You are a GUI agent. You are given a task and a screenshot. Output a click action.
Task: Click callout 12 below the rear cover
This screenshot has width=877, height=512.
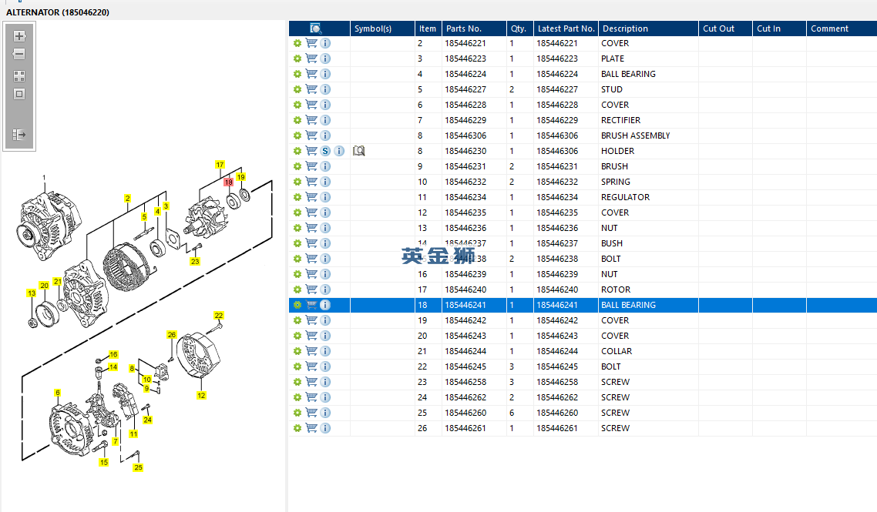click(201, 395)
